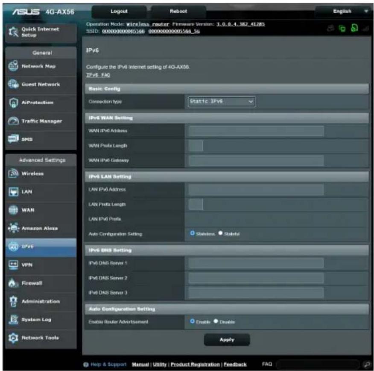Click the mobile signal strength icon

365,29
